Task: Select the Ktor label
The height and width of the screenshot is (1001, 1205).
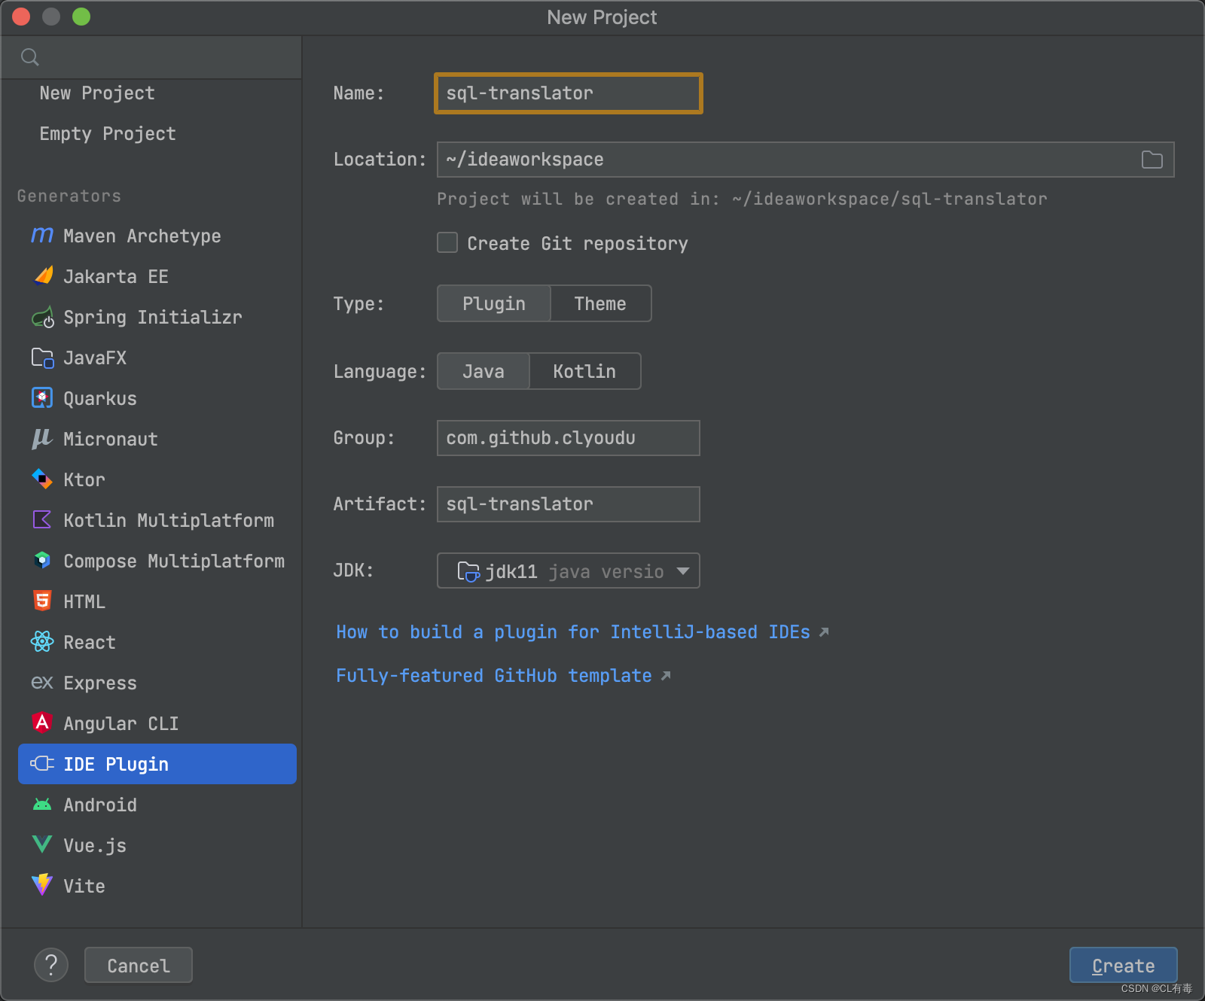Action: pos(84,480)
